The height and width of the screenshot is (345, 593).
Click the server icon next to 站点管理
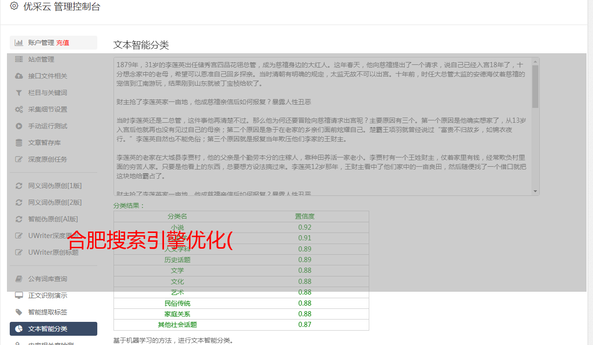19,59
